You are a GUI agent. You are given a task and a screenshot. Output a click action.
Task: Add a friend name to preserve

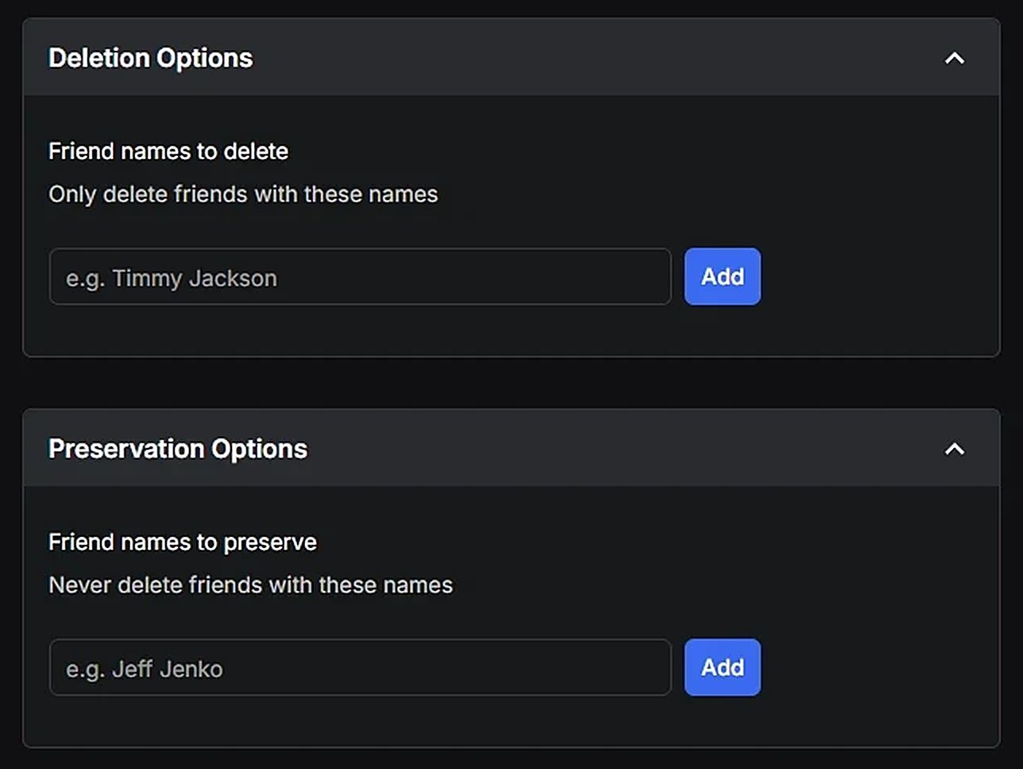click(722, 667)
